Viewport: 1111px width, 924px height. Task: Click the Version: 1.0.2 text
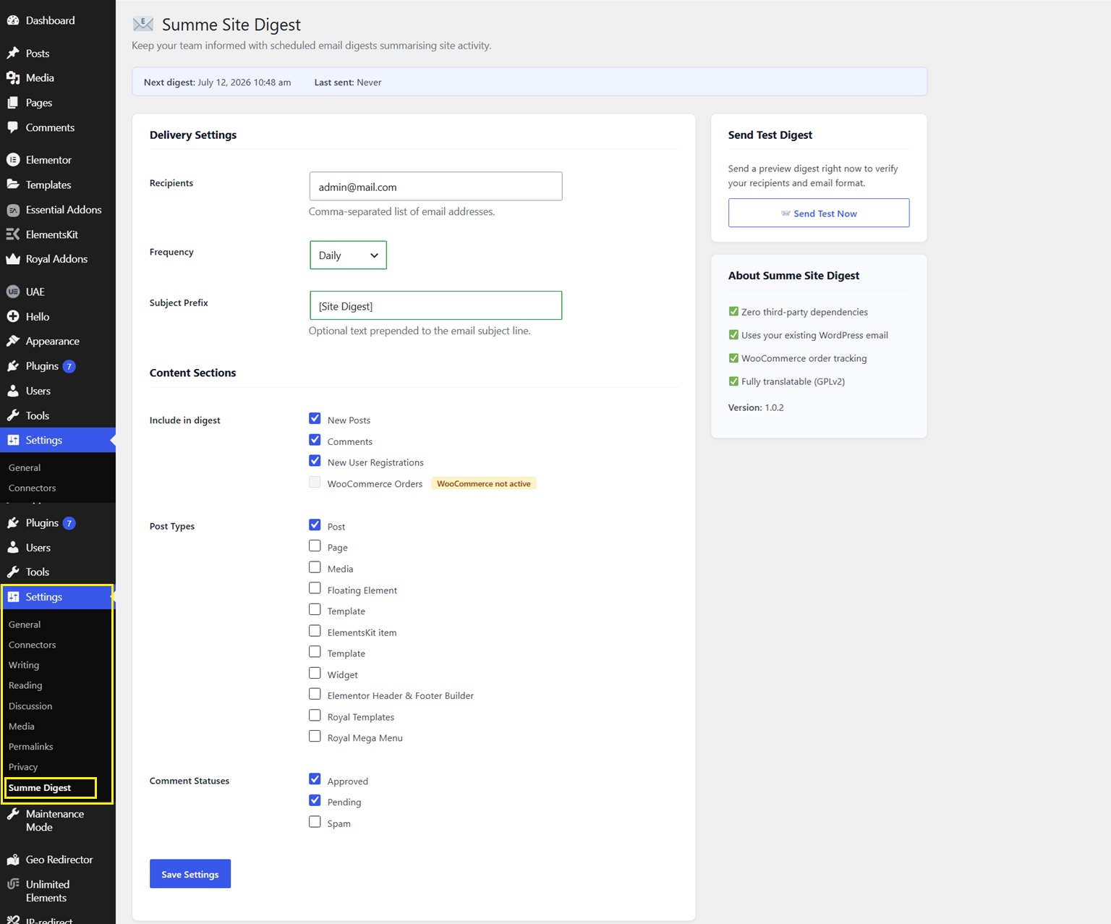[x=756, y=407]
